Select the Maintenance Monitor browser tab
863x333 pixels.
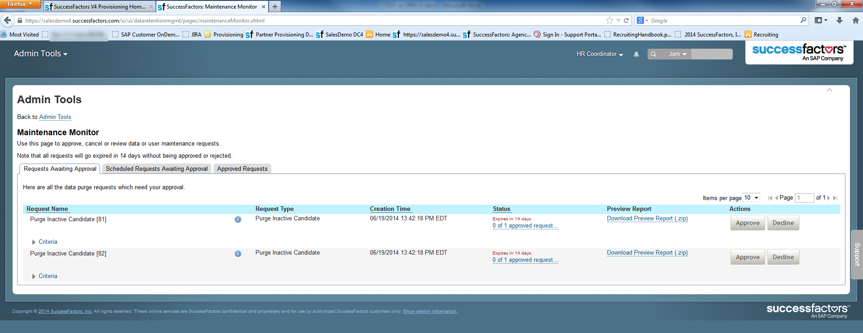pyautogui.click(x=212, y=7)
